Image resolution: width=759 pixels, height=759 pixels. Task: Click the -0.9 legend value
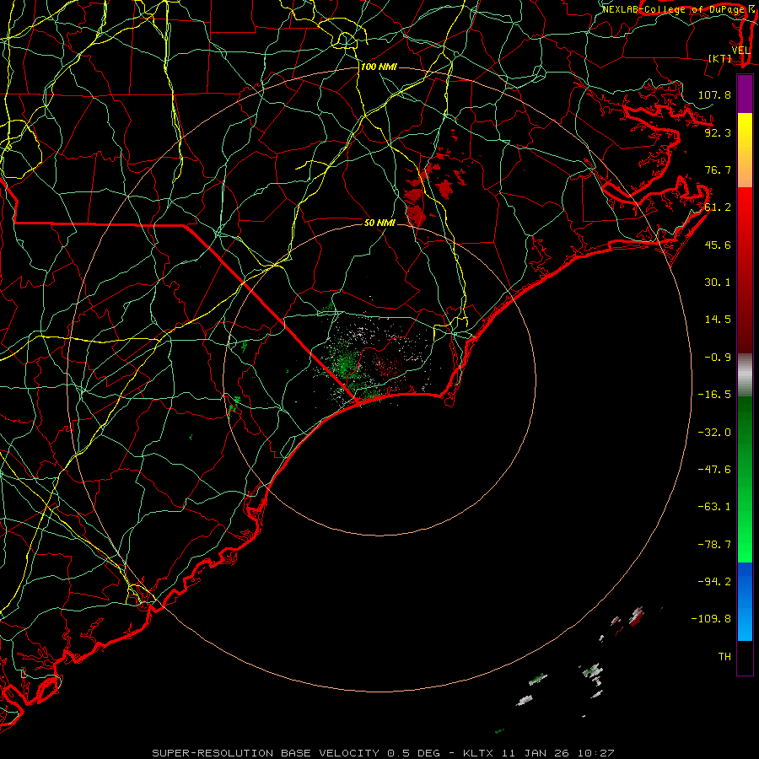(x=718, y=358)
